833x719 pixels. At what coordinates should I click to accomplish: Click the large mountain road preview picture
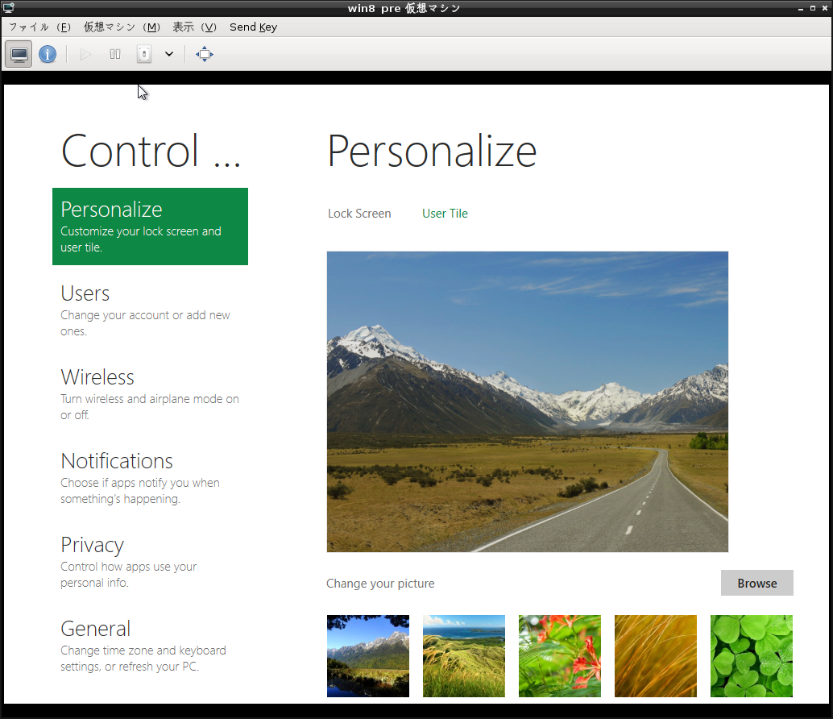click(x=528, y=401)
